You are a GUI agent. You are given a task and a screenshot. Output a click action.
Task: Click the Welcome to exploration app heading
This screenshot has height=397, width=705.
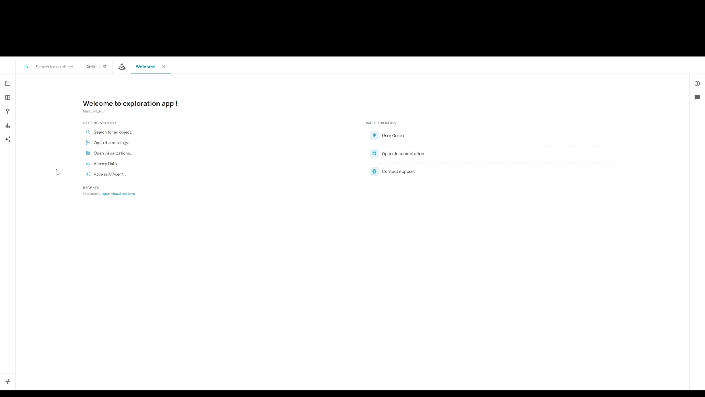[x=130, y=104]
